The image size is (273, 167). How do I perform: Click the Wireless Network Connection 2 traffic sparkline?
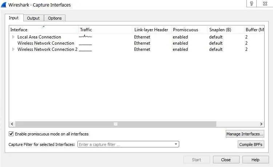pyautogui.click(x=85, y=50)
